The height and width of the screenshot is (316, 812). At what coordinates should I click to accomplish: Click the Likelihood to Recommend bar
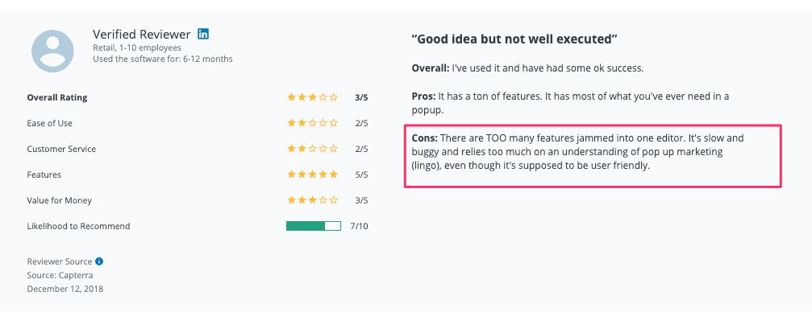coord(314,226)
